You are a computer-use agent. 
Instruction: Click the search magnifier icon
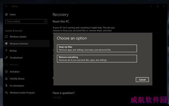pyautogui.click(x=45, y=21)
